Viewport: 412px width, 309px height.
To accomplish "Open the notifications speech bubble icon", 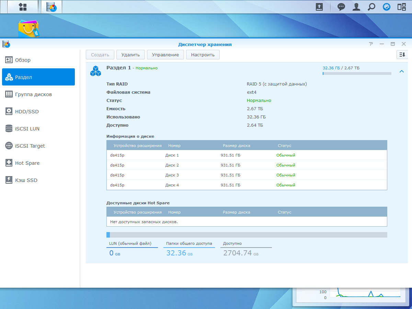I will [x=341, y=7].
